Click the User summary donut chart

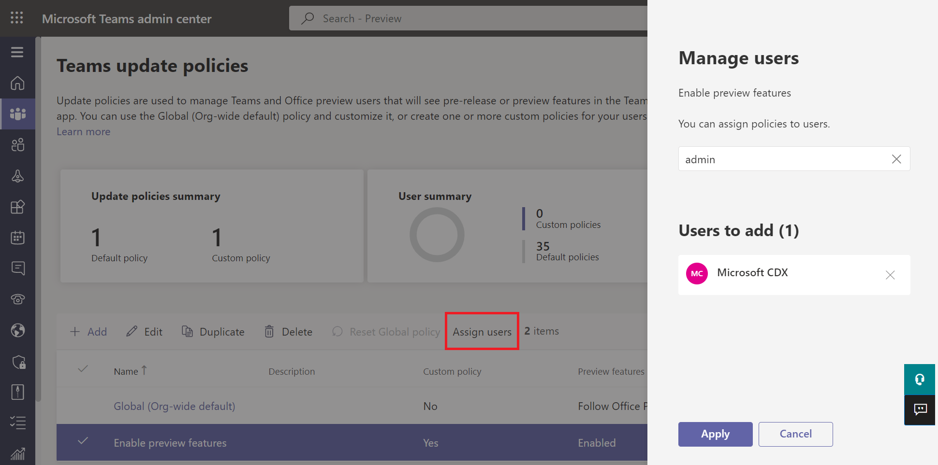[x=437, y=235]
